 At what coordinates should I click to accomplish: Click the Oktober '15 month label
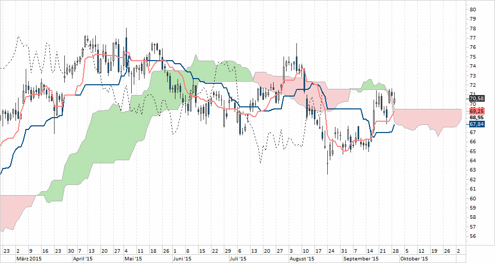[414, 258]
